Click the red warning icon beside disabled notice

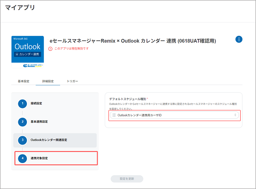click(50, 49)
